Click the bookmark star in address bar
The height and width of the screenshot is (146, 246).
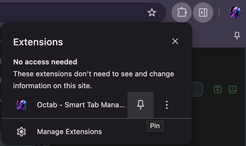coord(152,13)
